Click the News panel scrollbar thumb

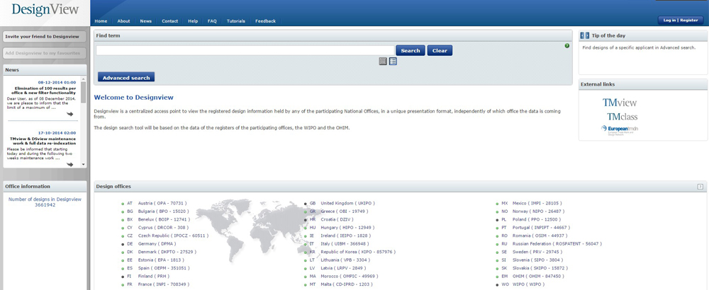tap(83, 93)
